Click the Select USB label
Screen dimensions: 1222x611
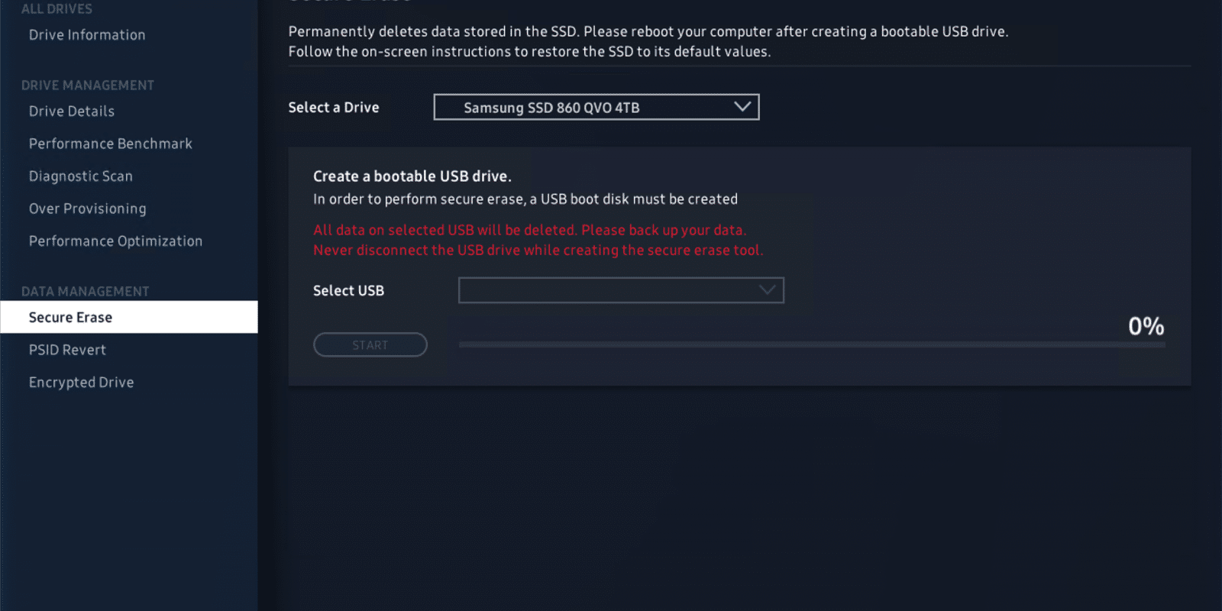click(348, 291)
